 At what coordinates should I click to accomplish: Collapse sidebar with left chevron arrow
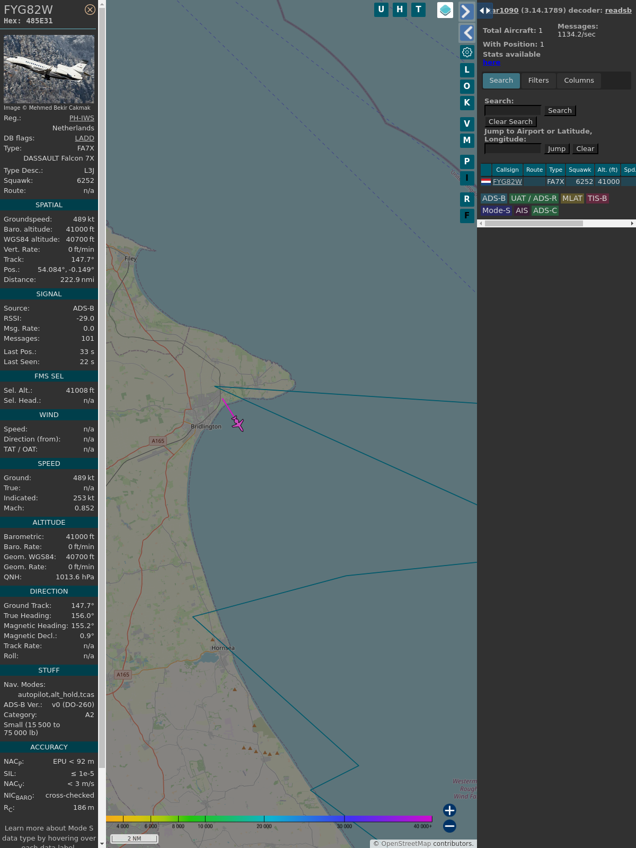466,33
